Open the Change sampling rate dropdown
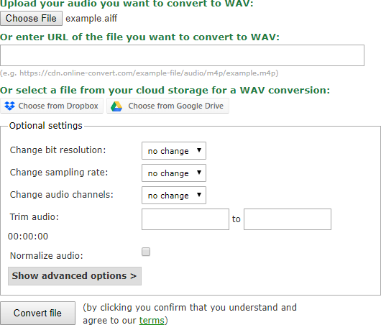381x325 pixels. [x=174, y=173]
